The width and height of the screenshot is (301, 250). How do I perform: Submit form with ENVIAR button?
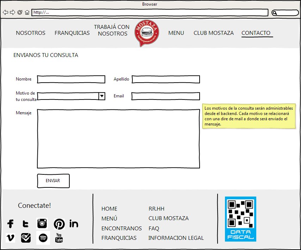pyautogui.click(x=53, y=181)
